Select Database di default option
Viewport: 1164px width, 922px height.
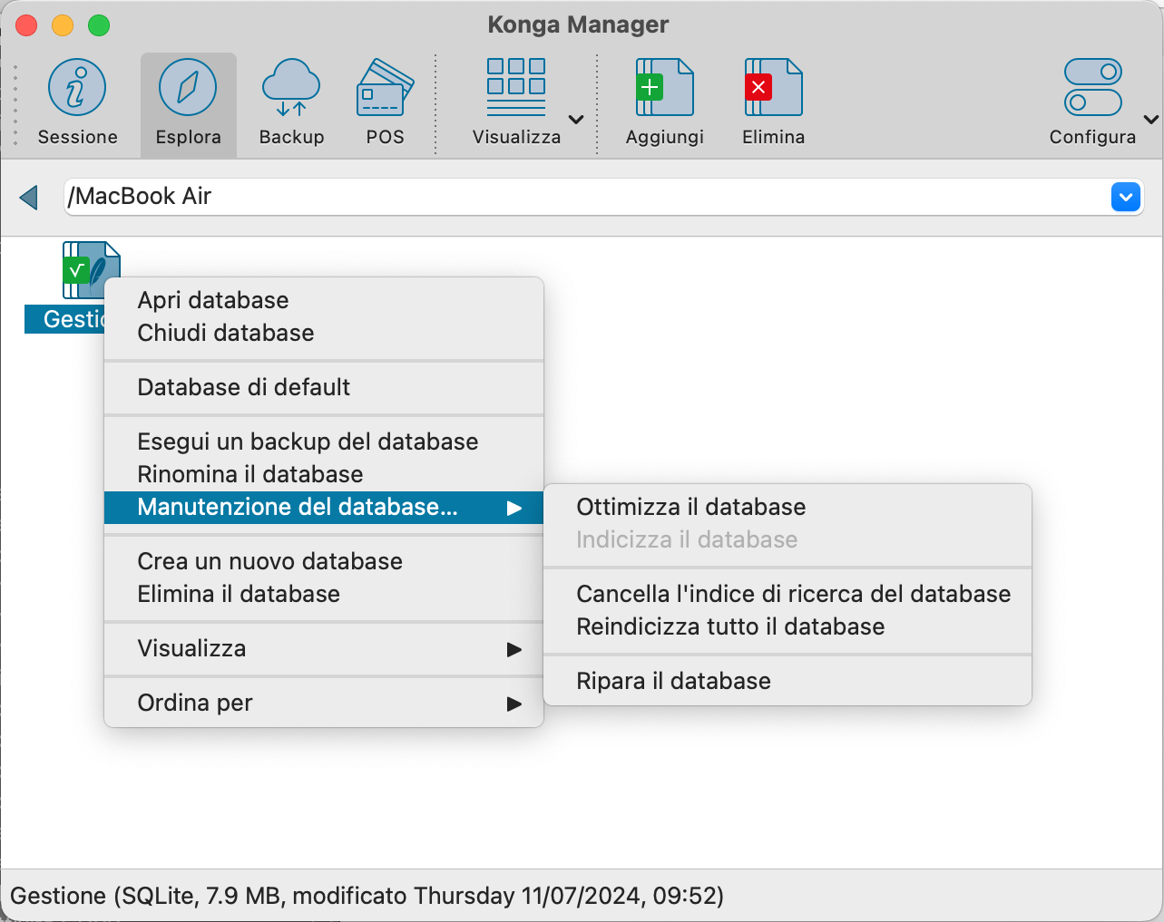244,387
